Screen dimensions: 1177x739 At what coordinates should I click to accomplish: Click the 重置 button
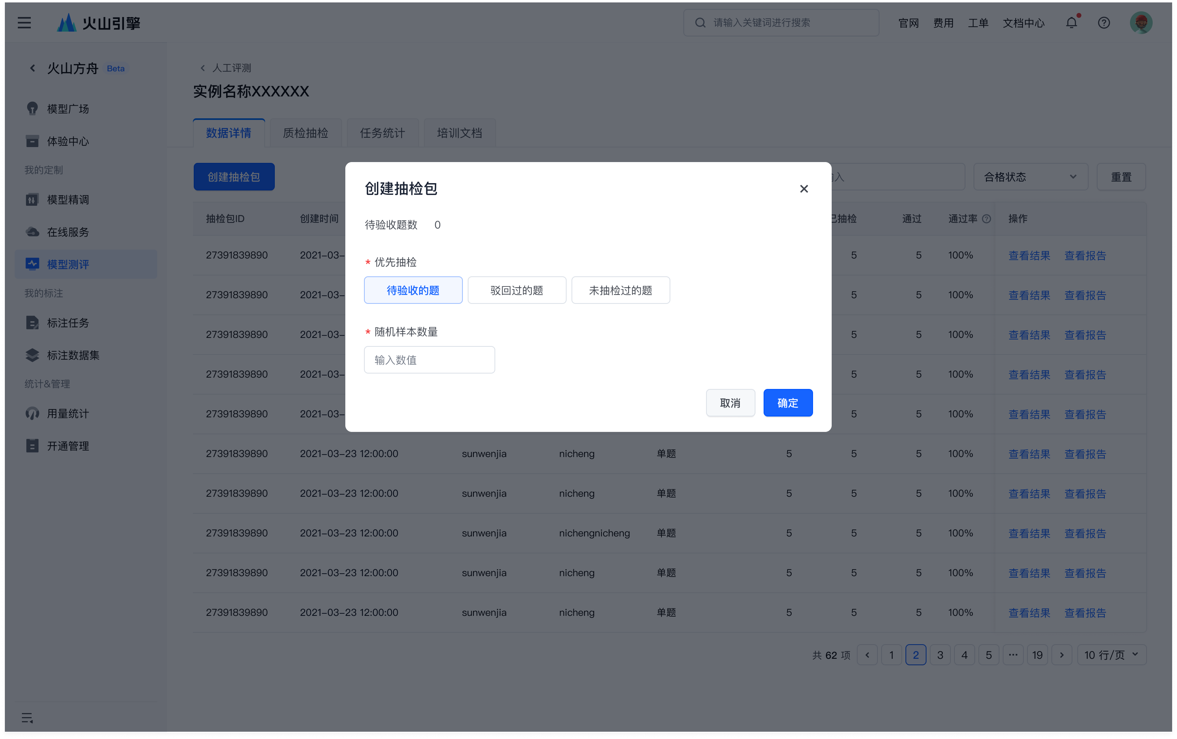pos(1121,177)
